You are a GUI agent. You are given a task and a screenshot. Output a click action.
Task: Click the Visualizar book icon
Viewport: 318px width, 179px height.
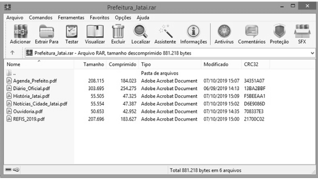click(95, 34)
